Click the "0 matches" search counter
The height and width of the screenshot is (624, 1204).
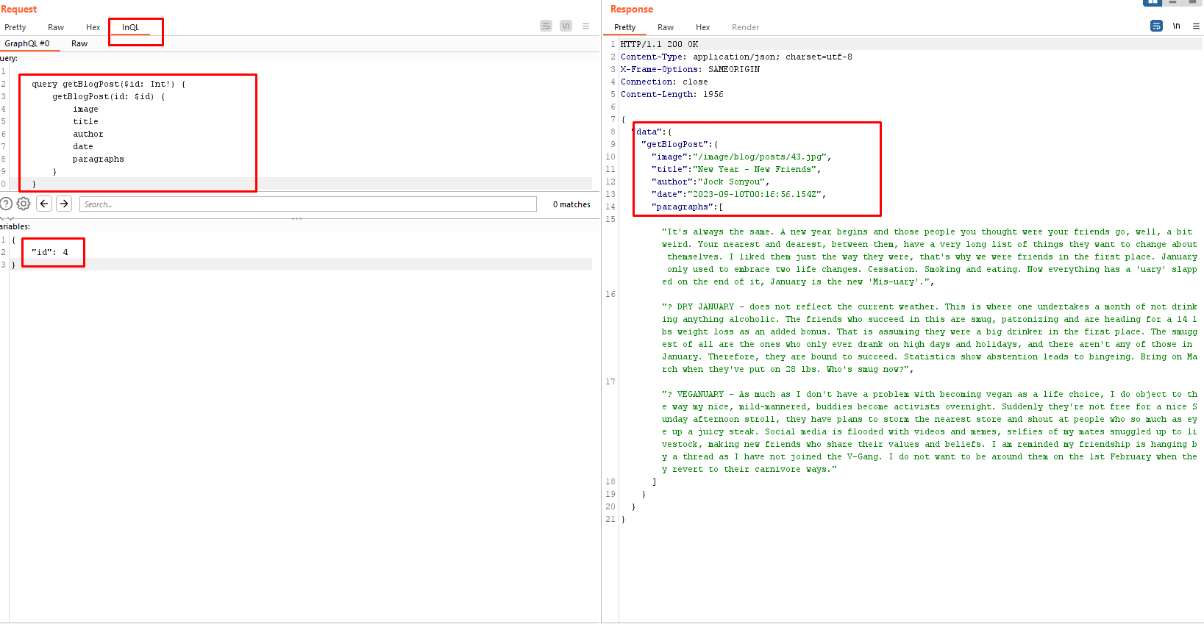571,204
